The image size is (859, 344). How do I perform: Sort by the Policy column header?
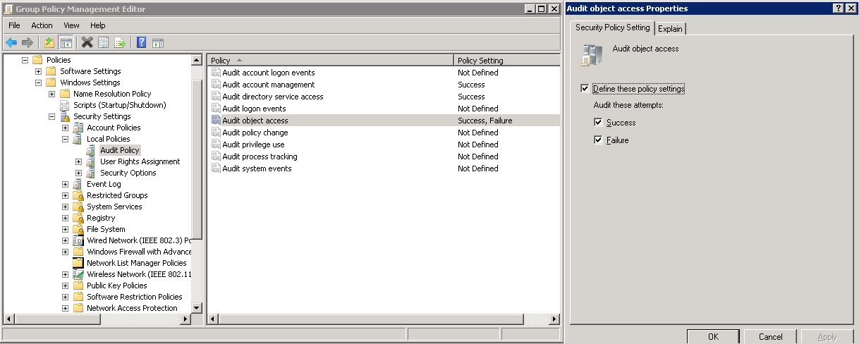[x=331, y=61]
